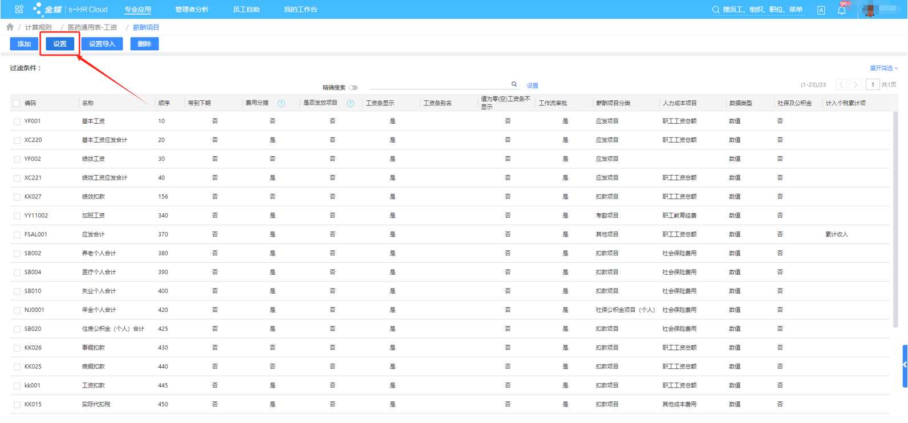Screen dimensions: 908x423
Task: Check the FSAL001 应发合计 row checkbox
Action: tap(17, 234)
